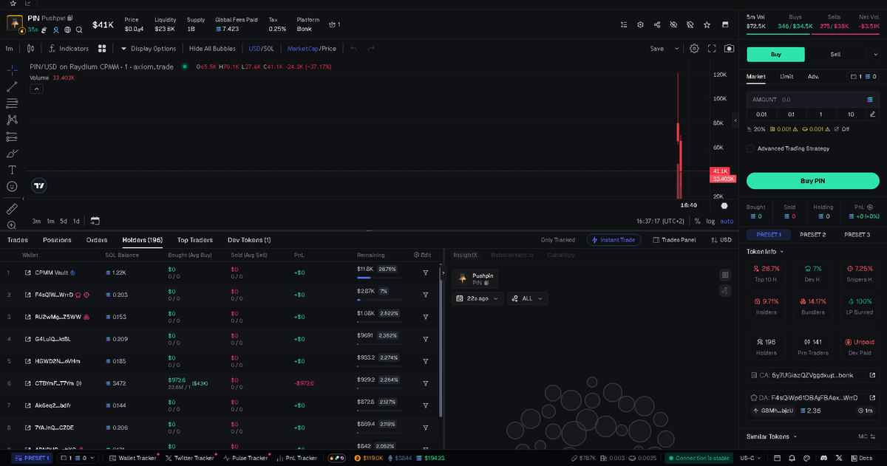Expand Display Options dropdown
This screenshot has width=887, height=466.
[148, 49]
